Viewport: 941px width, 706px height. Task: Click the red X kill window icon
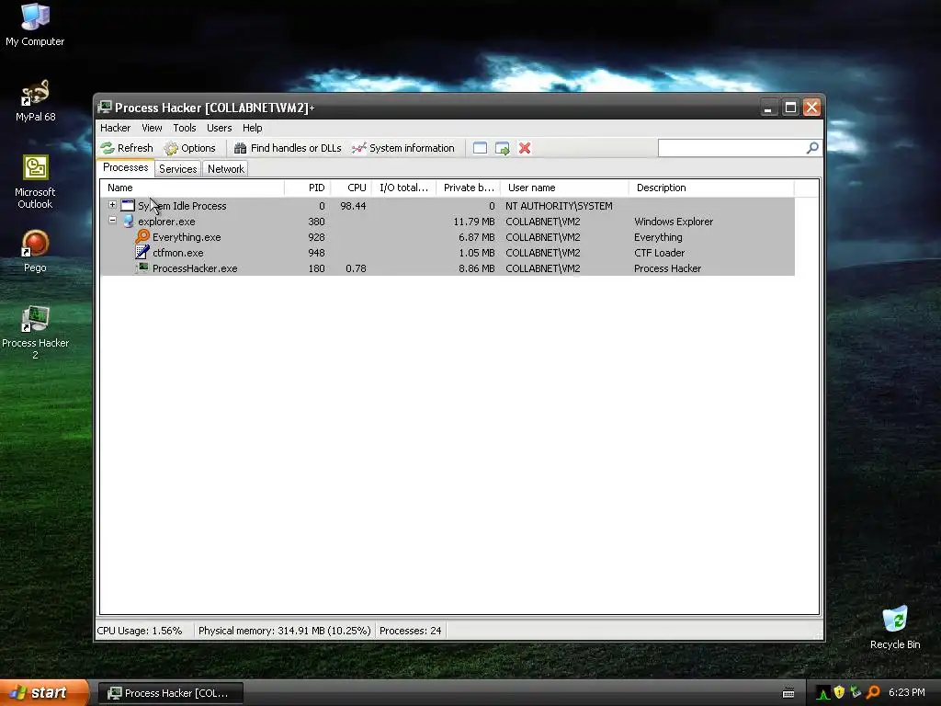[x=525, y=148]
